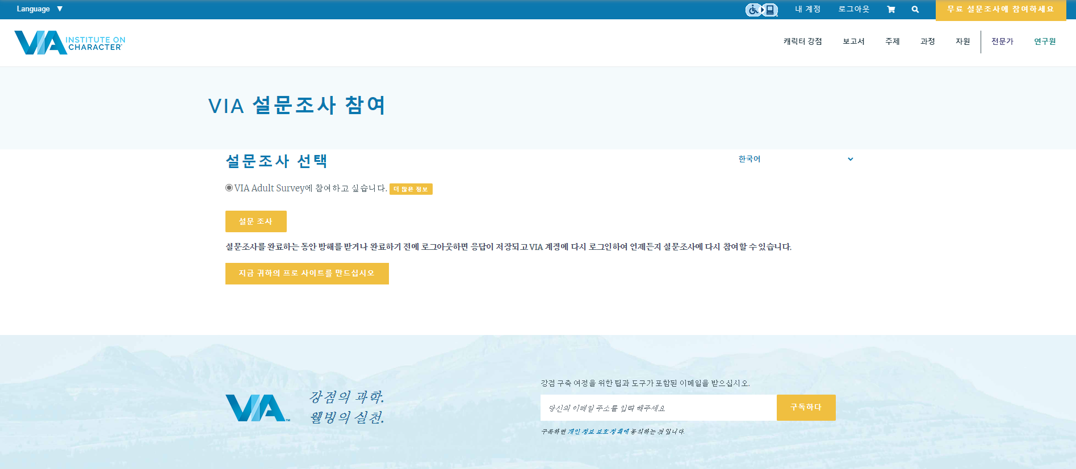Expand the Language menu in top bar

[x=40, y=9]
